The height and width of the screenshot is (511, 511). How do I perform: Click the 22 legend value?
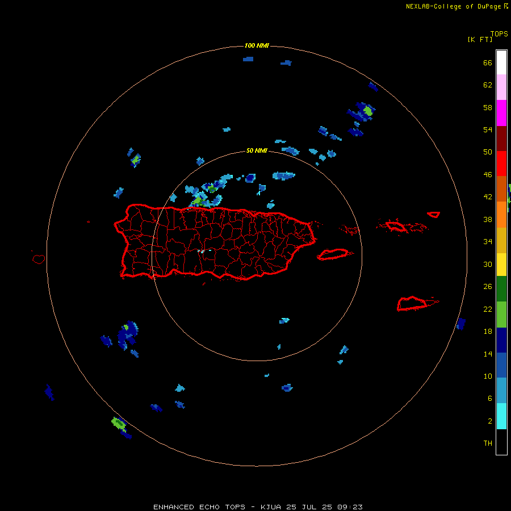pos(488,309)
